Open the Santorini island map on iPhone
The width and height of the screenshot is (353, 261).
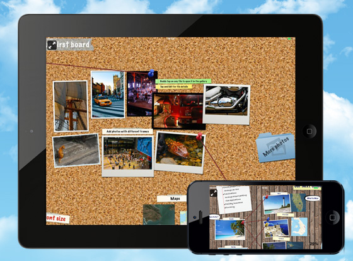[299, 227]
